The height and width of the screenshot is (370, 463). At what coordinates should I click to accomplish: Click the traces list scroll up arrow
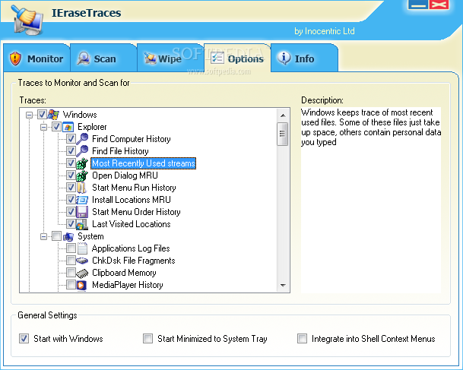[x=283, y=115]
